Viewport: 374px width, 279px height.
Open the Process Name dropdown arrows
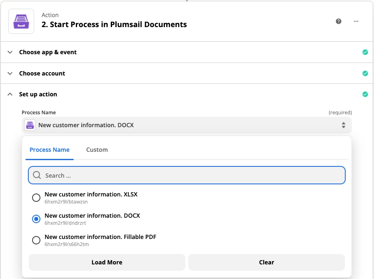[344, 125]
